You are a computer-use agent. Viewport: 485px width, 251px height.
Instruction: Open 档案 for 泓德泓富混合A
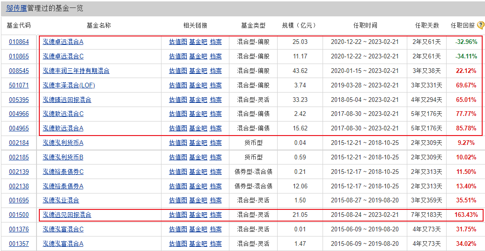(216, 244)
